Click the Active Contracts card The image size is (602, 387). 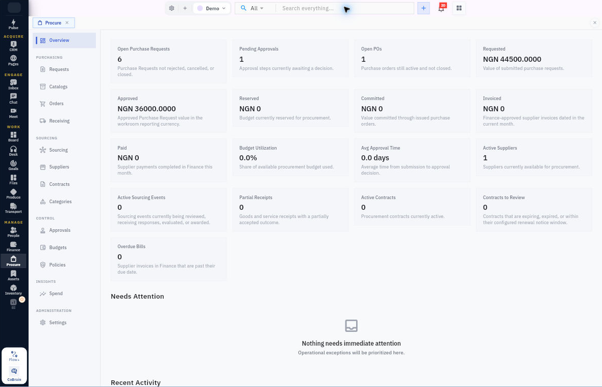(x=412, y=207)
